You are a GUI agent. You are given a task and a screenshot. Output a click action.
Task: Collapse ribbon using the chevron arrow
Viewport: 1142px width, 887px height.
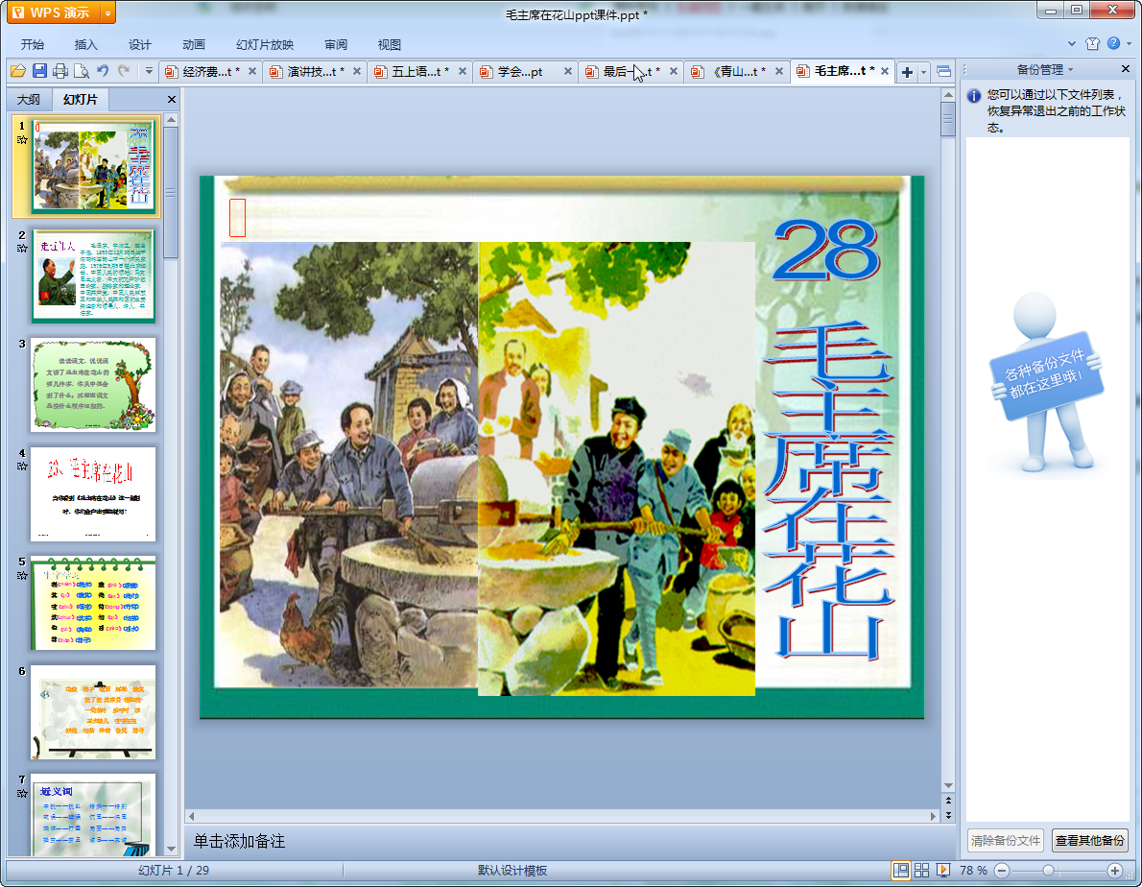[1071, 44]
